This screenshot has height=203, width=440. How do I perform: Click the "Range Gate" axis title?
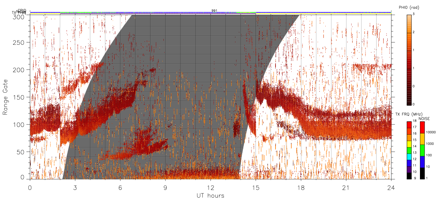pos(5,97)
